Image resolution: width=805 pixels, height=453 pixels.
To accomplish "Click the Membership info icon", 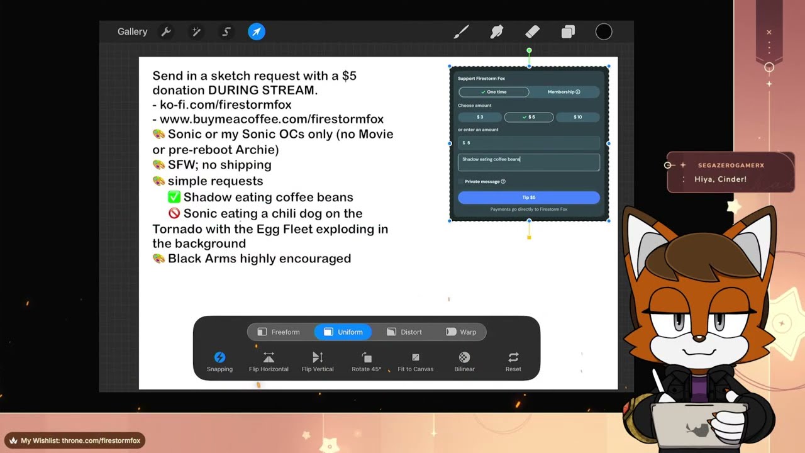I will pyautogui.click(x=578, y=92).
